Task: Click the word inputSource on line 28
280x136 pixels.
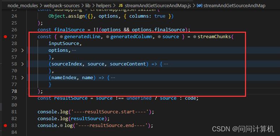Action: pyautogui.click(x=64, y=44)
